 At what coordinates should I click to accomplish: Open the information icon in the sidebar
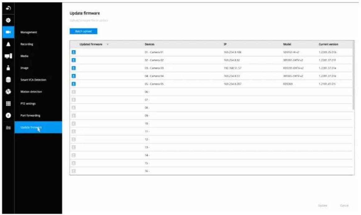coord(8,115)
